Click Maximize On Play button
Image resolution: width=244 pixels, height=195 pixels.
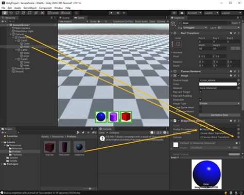123,22
